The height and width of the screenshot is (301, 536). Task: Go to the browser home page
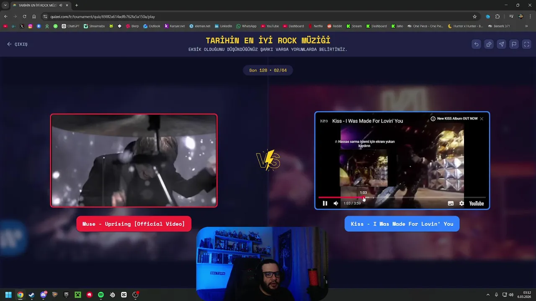34,17
